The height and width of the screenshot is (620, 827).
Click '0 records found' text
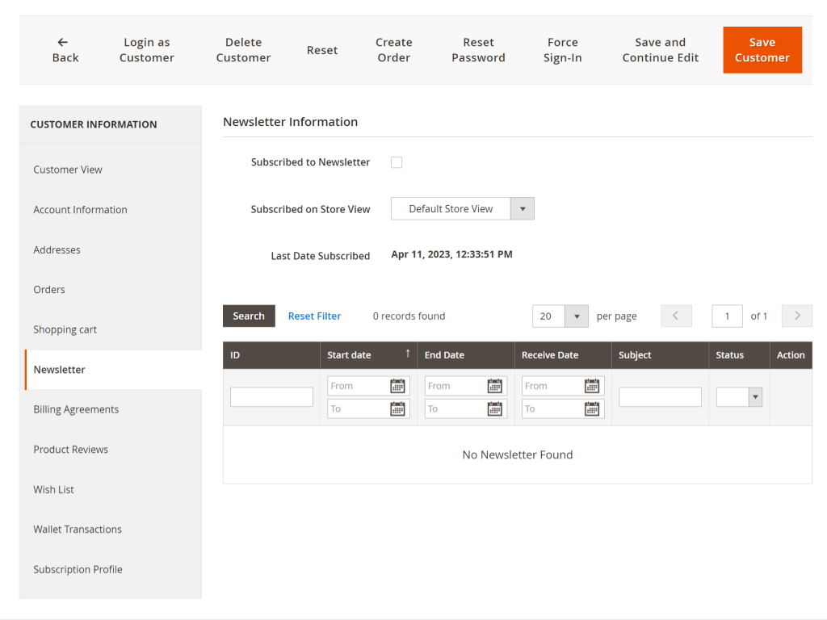(409, 316)
